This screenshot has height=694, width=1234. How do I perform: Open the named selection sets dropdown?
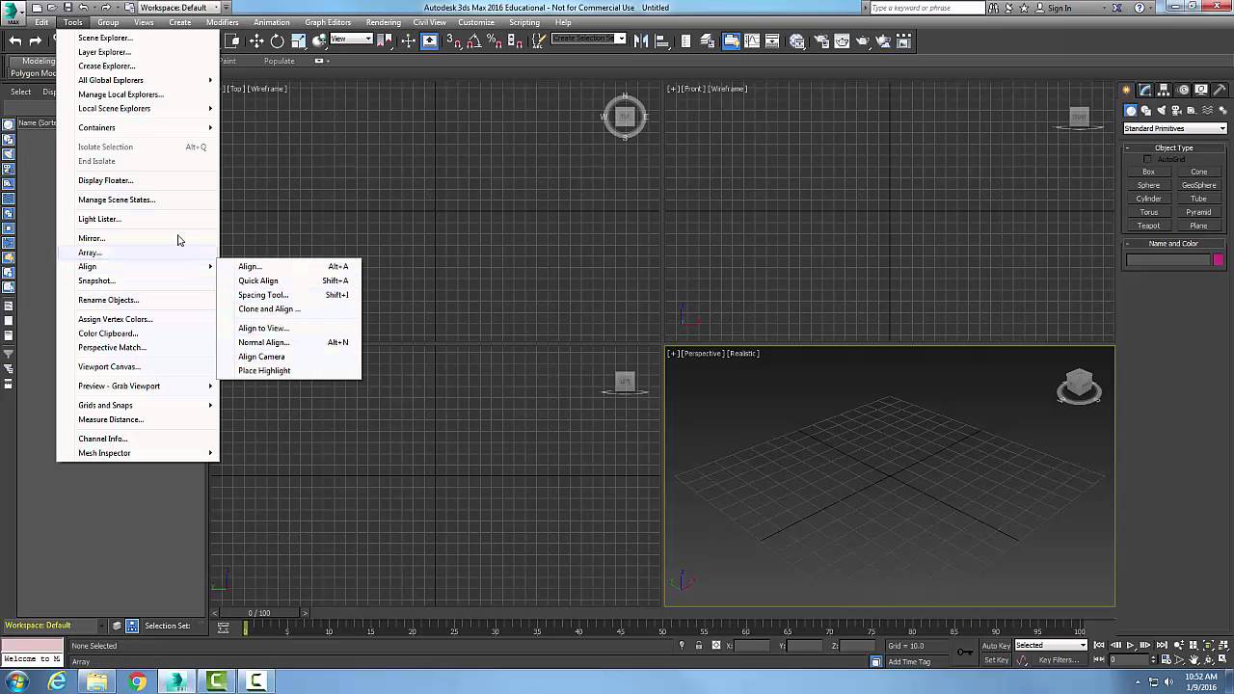pyautogui.click(x=588, y=40)
